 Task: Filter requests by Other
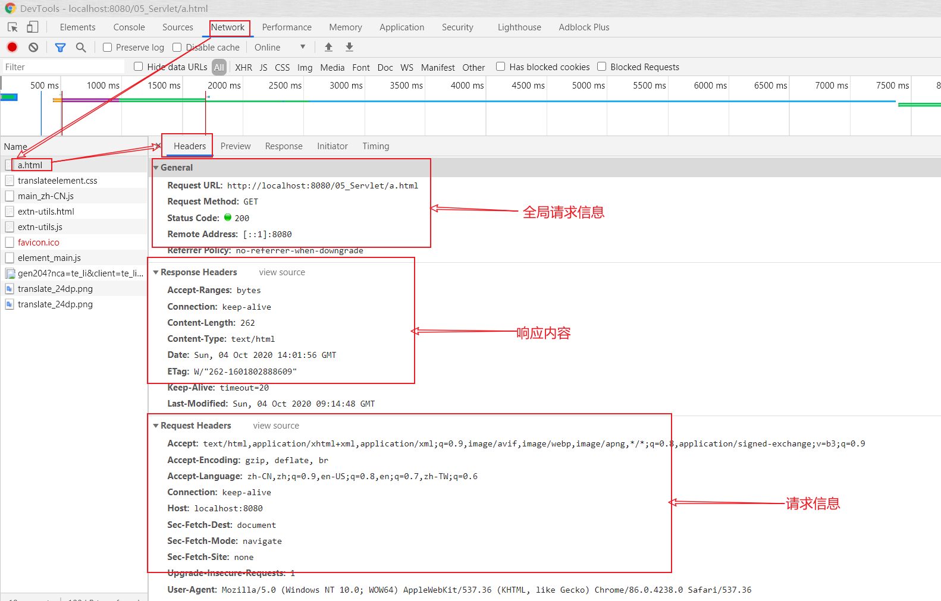[x=473, y=68]
